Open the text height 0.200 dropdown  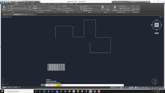tap(18, 10)
